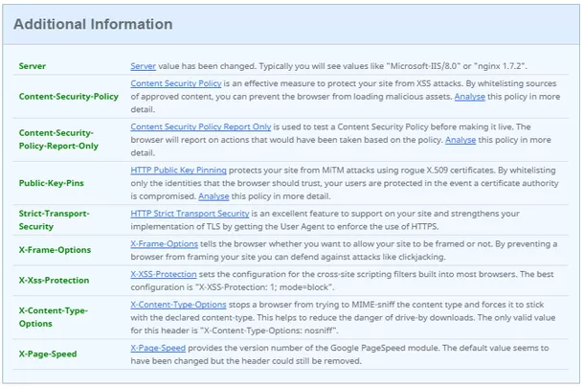Open the HTTP Public Key Pinning link
This screenshot has height=388, width=584.
click(178, 169)
